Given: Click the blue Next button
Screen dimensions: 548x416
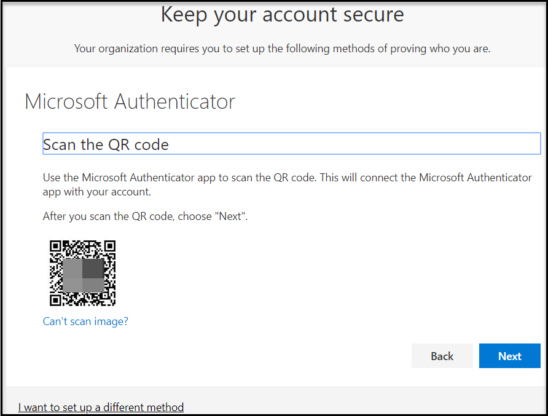Looking at the screenshot, I should click(509, 356).
